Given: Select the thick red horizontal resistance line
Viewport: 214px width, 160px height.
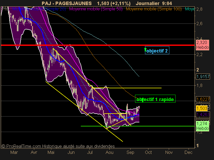Looking at the screenshot, I should click(98, 45).
